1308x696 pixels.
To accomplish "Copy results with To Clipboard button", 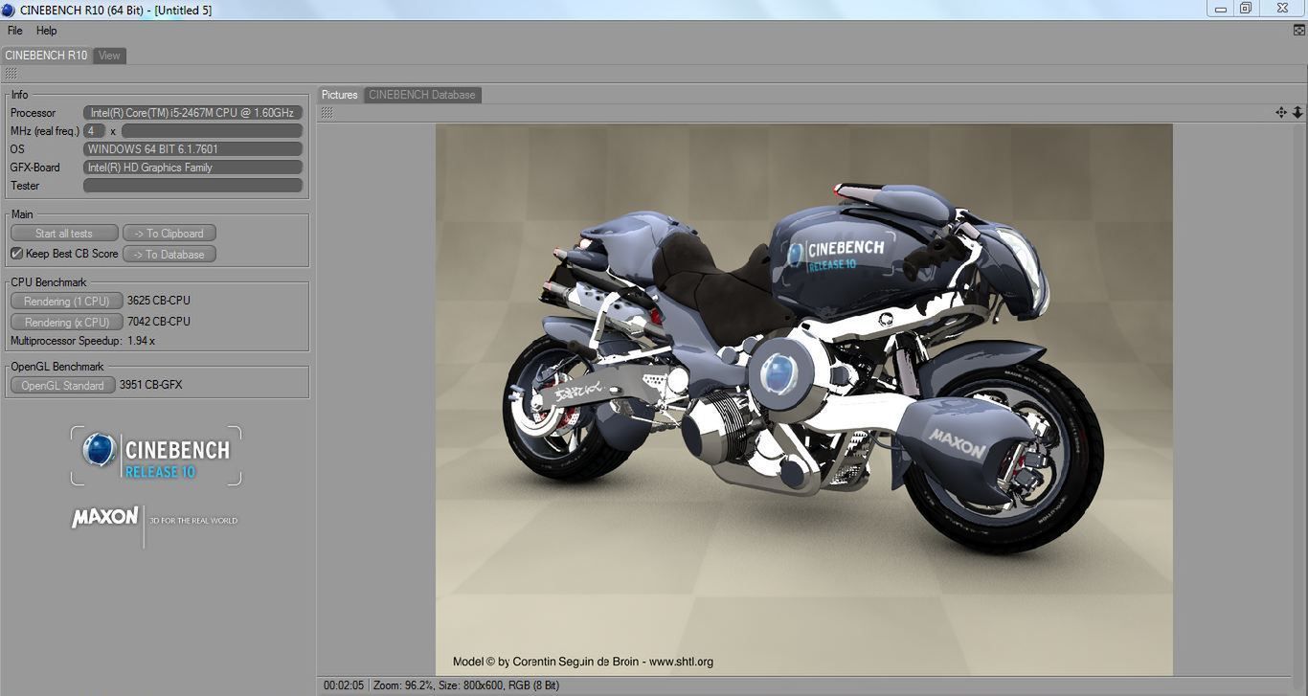I will coord(169,234).
